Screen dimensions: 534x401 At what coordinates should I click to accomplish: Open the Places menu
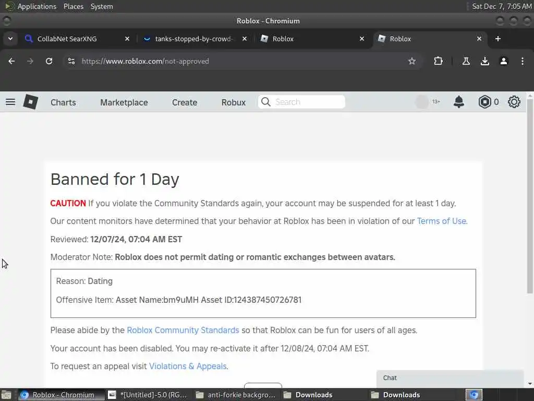(x=74, y=6)
